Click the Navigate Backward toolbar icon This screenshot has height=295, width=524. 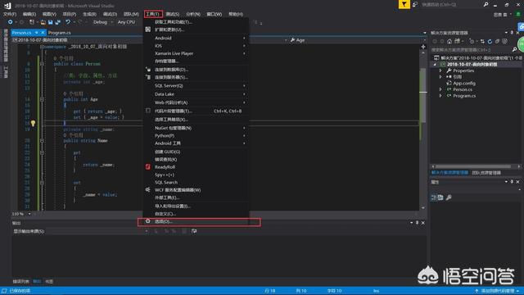click(x=11, y=22)
